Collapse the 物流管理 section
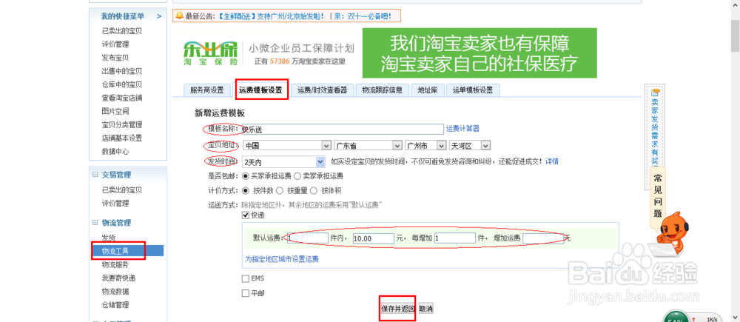 [x=95, y=223]
